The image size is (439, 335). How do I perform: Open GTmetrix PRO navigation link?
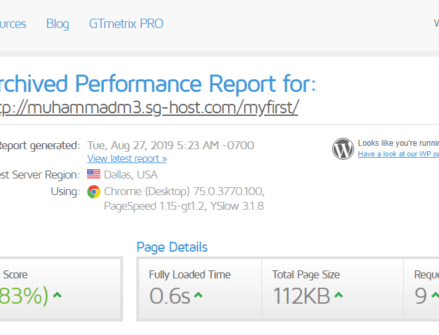tap(126, 24)
